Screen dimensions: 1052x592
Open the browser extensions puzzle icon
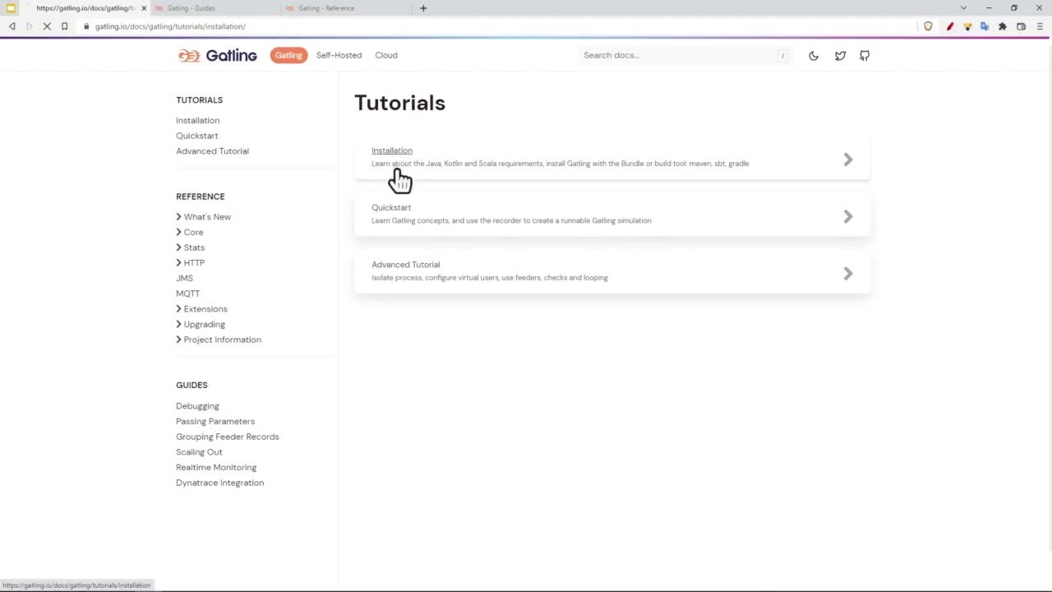coord(1003,26)
